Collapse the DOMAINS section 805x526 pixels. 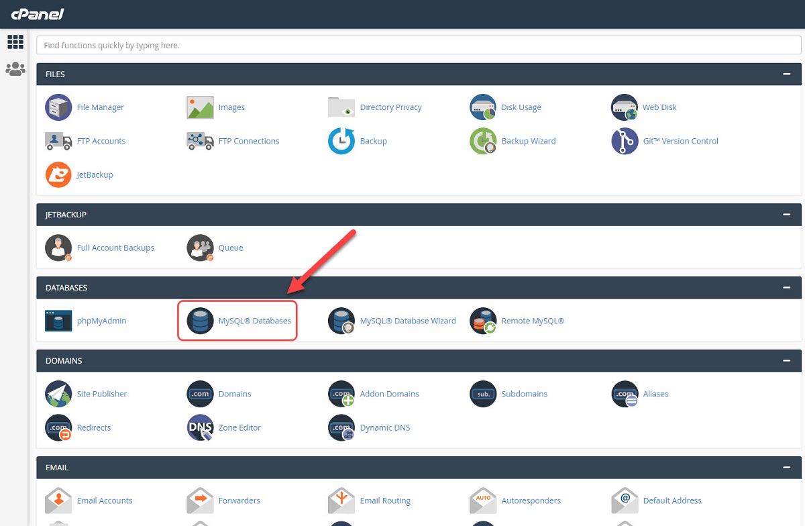point(786,360)
